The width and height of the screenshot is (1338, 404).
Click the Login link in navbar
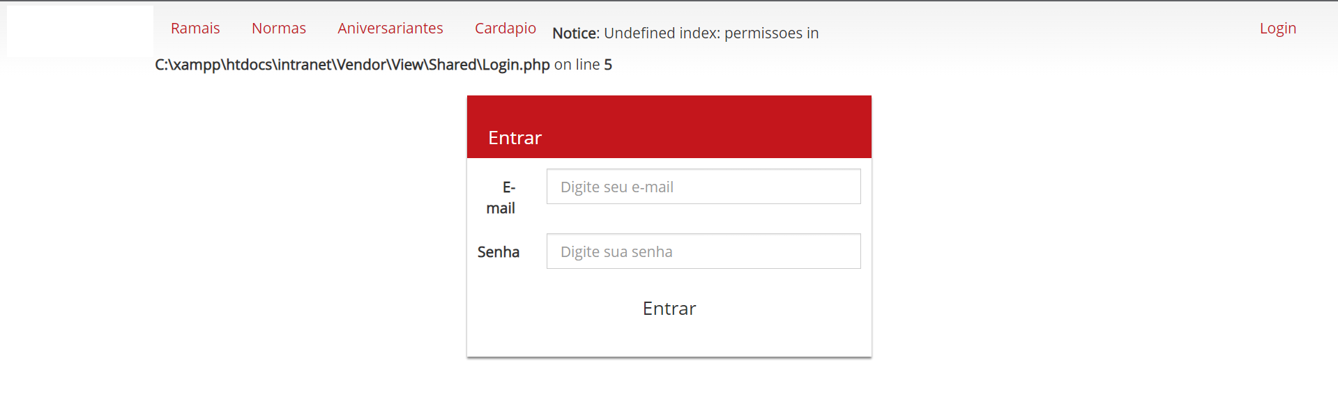[1278, 28]
